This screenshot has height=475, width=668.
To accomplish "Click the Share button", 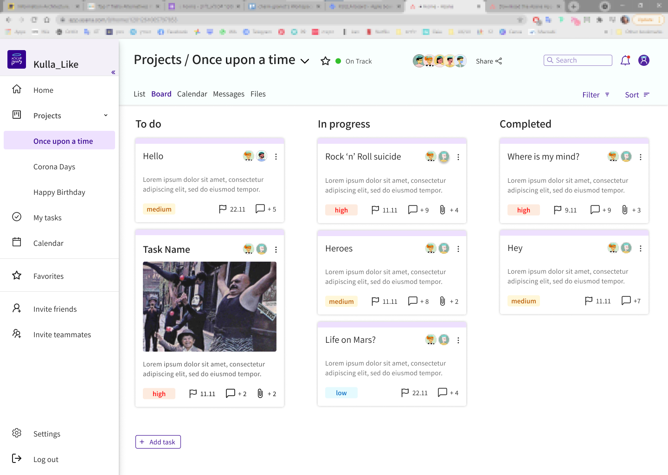I will (x=489, y=61).
